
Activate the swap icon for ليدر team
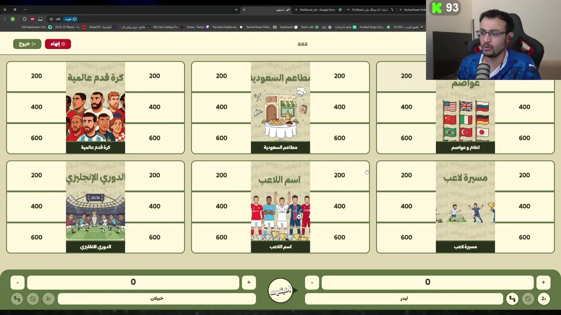tap(512, 299)
